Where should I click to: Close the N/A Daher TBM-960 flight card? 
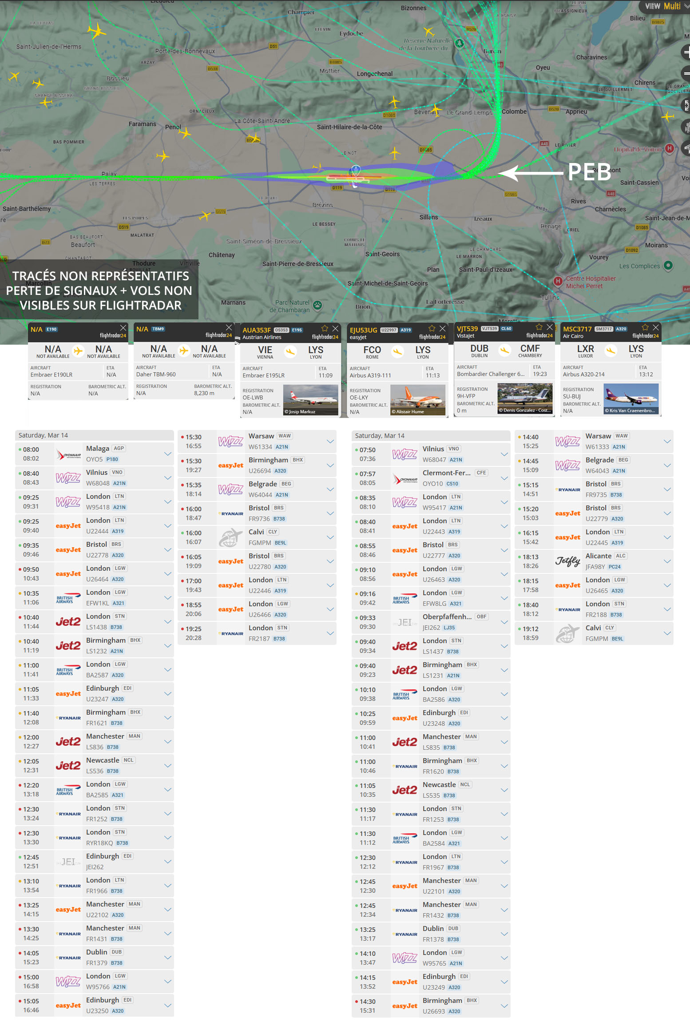pyautogui.click(x=229, y=328)
